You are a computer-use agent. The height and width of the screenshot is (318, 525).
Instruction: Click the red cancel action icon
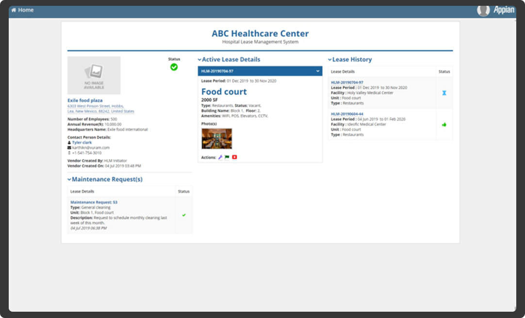[x=234, y=158]
